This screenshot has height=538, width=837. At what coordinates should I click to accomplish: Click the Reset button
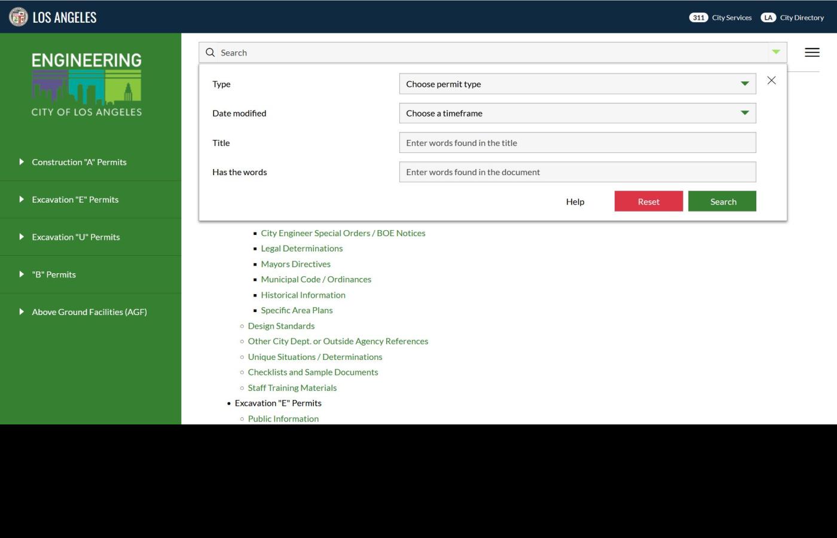coord(649,201)
